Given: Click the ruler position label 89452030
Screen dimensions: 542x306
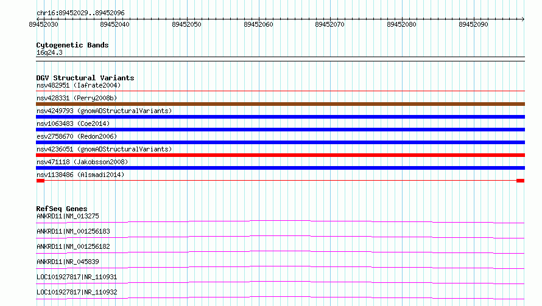Looking at the screenshot, I should click(x=44, y=24).
